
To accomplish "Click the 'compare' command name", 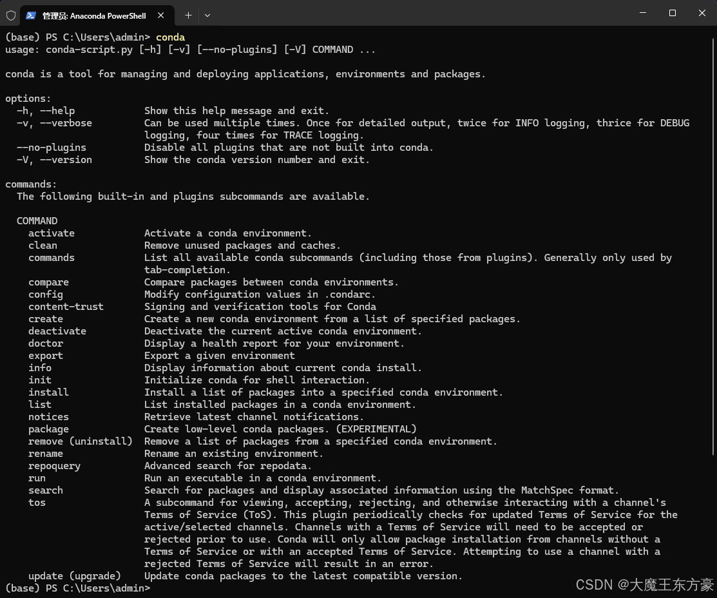I will (x=48, y=282).
